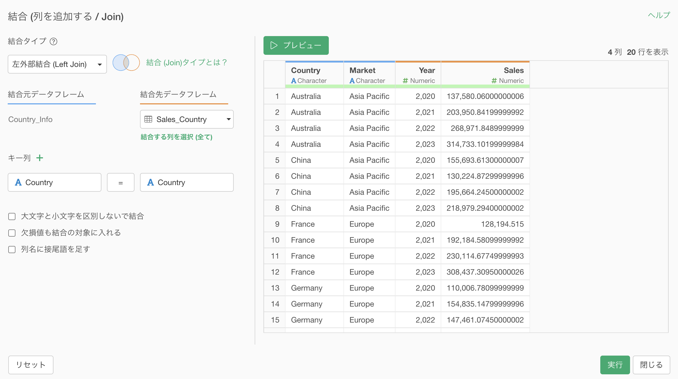Expand the Sales_Country data frame dropdown

[187, 119]
